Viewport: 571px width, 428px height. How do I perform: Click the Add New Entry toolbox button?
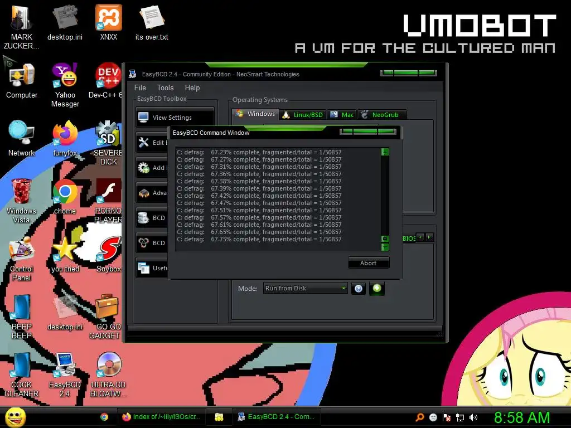coord(152,168)
